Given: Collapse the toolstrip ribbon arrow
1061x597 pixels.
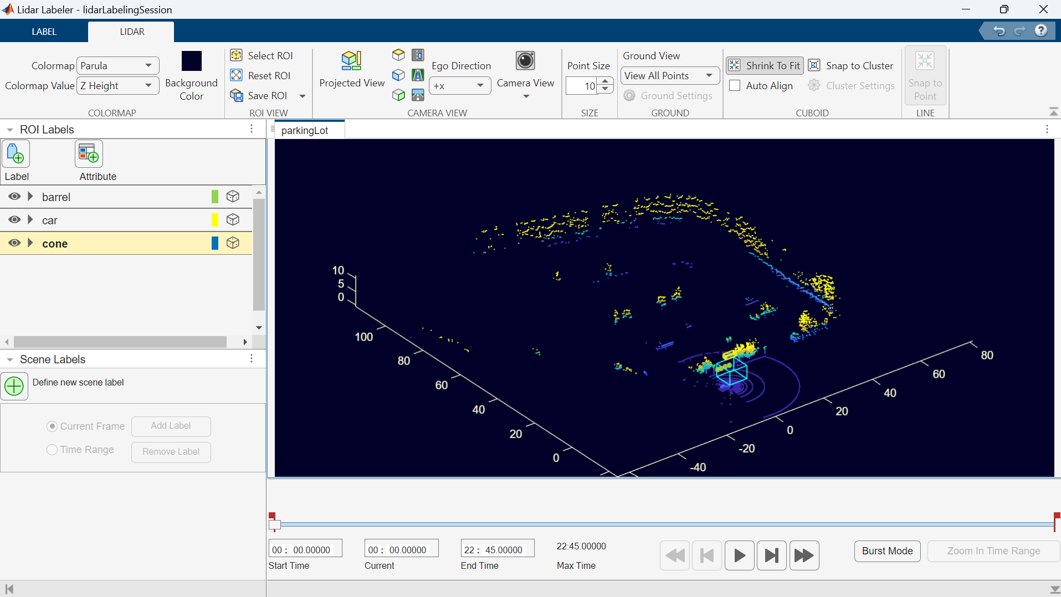Looking at the screenshot, I should point(1053,112).
